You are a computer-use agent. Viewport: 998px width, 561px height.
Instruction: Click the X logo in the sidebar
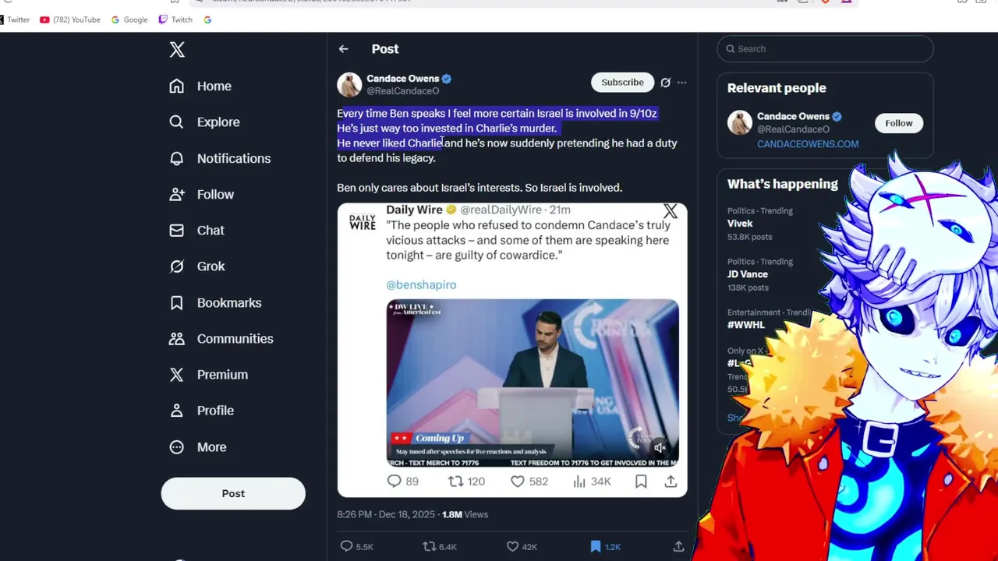click(177, 50)
